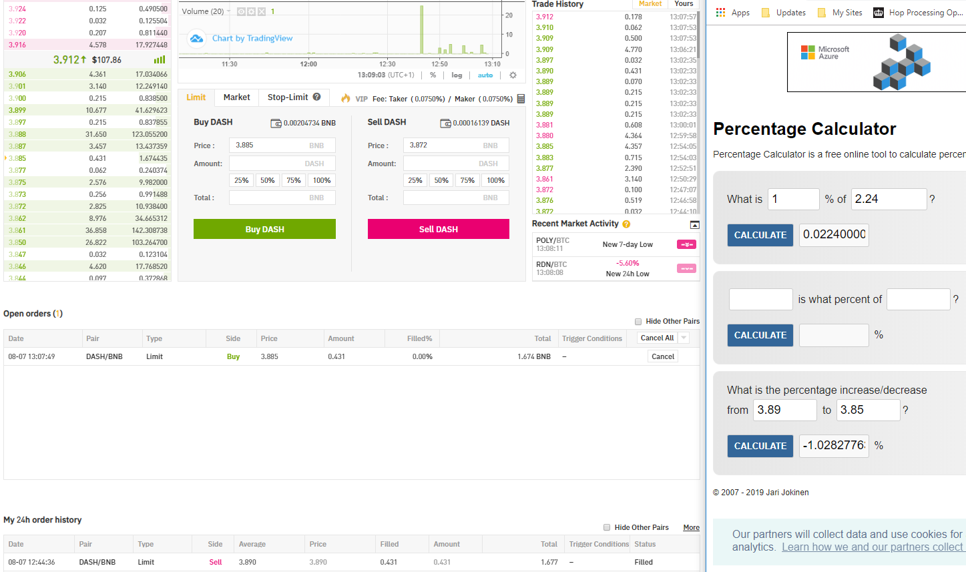Hide the Volume indicator using its eye icon
The image size is (966, 572).
tap(242, 12)
